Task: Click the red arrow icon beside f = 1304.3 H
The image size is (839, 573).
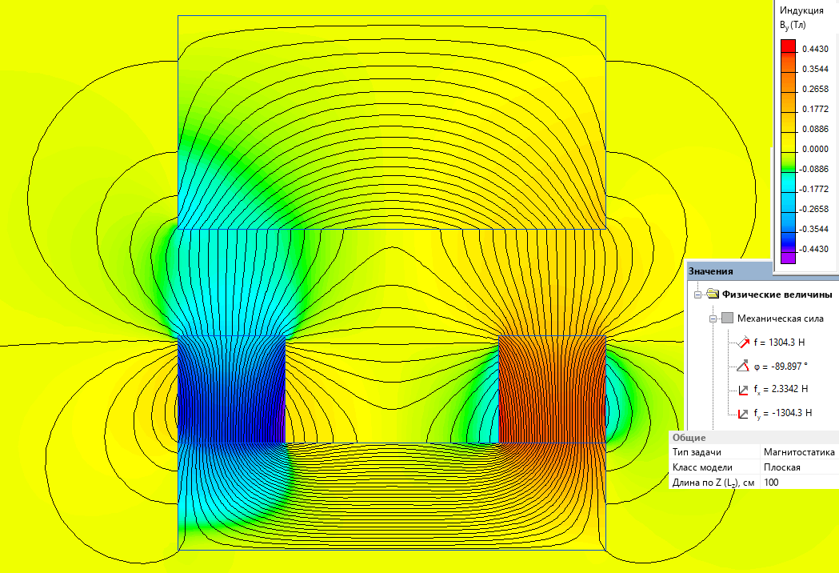Action: tap(743, 342)
